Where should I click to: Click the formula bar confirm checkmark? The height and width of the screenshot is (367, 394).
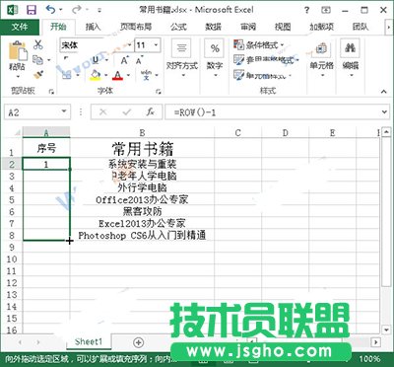click(126, 112)
